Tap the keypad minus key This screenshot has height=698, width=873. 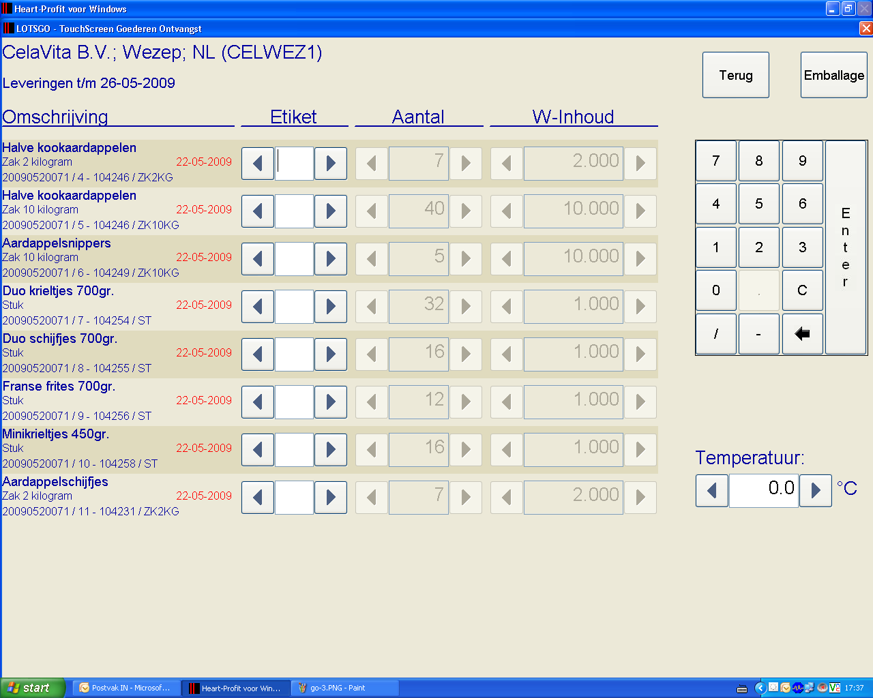coord(759,334)
